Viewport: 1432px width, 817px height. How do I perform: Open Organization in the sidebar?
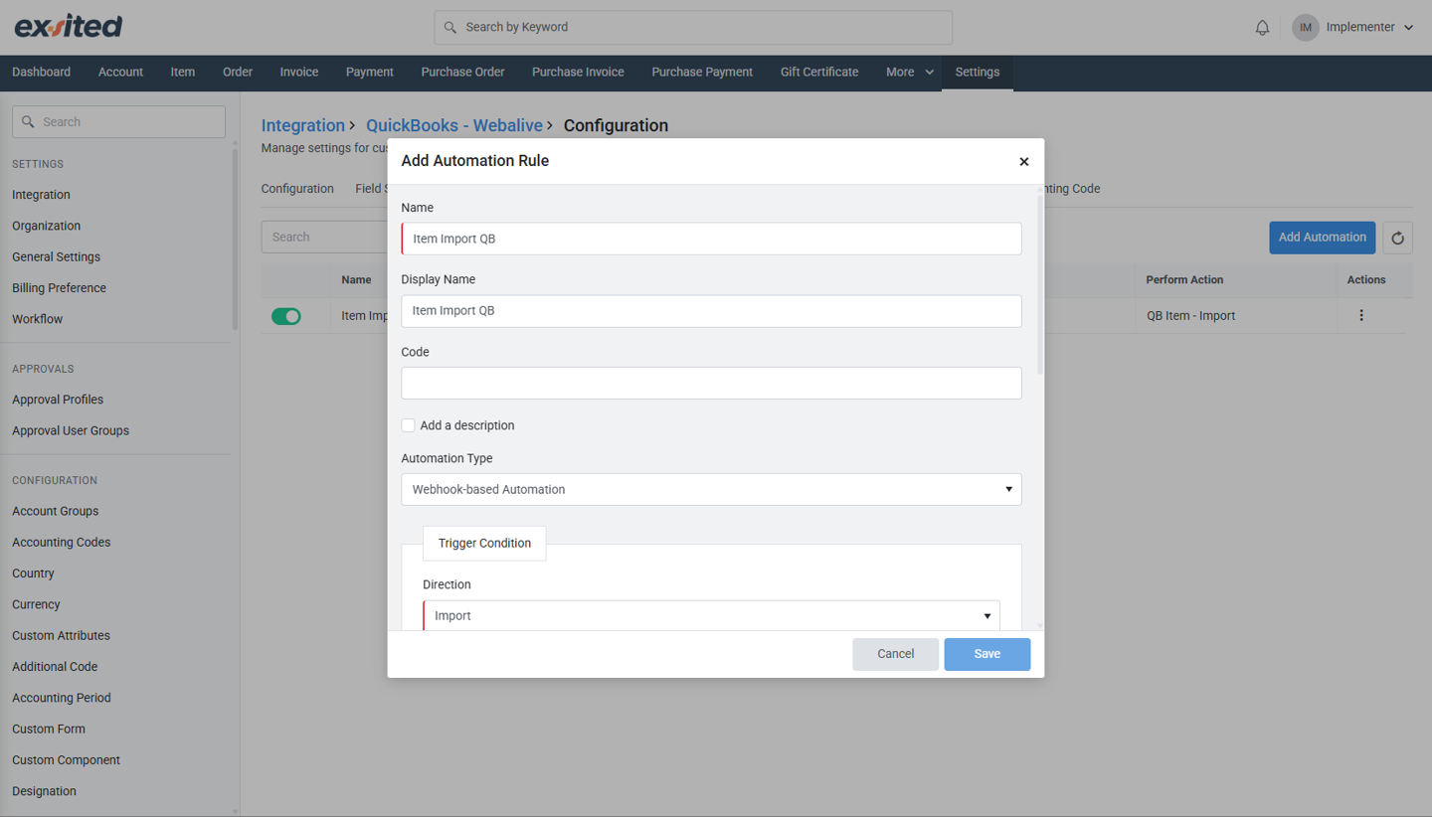[x=46, y=226]
